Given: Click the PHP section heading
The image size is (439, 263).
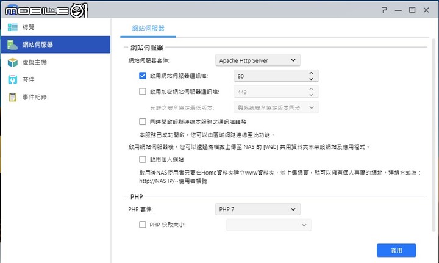Looking at the screenshot, I should point(137,196).
